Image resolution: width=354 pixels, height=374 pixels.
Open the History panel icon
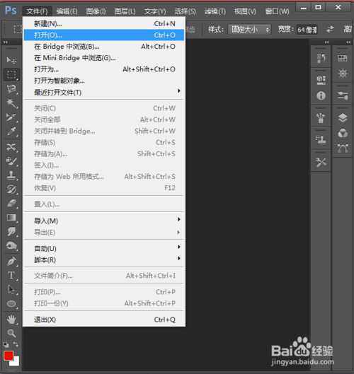[x=321, y=58]
